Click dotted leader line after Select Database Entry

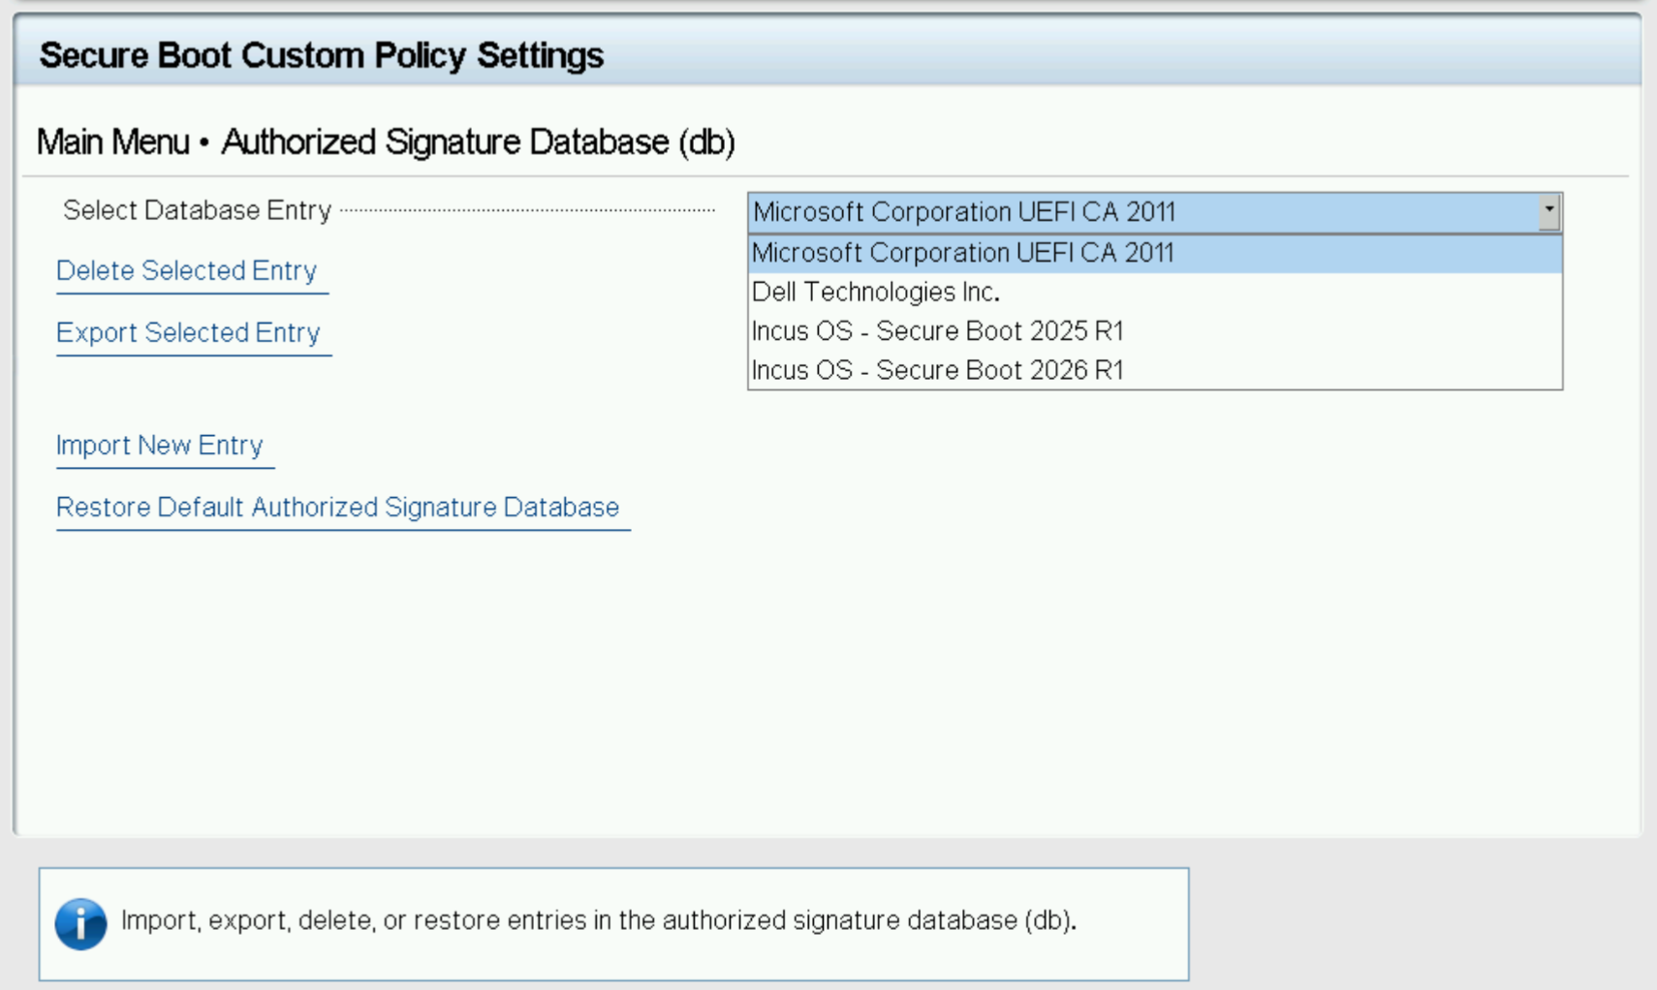point(528,210)
